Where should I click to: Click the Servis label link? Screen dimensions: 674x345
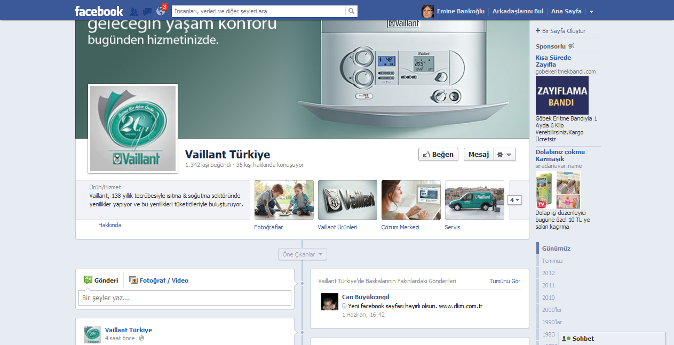453,227
